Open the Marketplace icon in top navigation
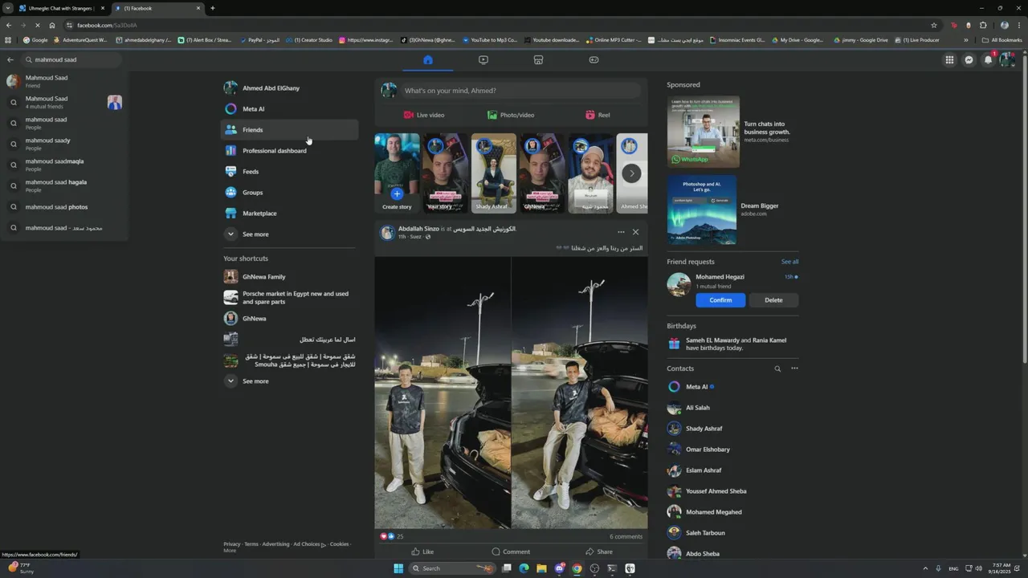Viewport: 1028px width, 578px height. [x=538, y=59]
